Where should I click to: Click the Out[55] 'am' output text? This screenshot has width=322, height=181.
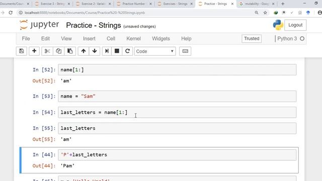(66, 139)
